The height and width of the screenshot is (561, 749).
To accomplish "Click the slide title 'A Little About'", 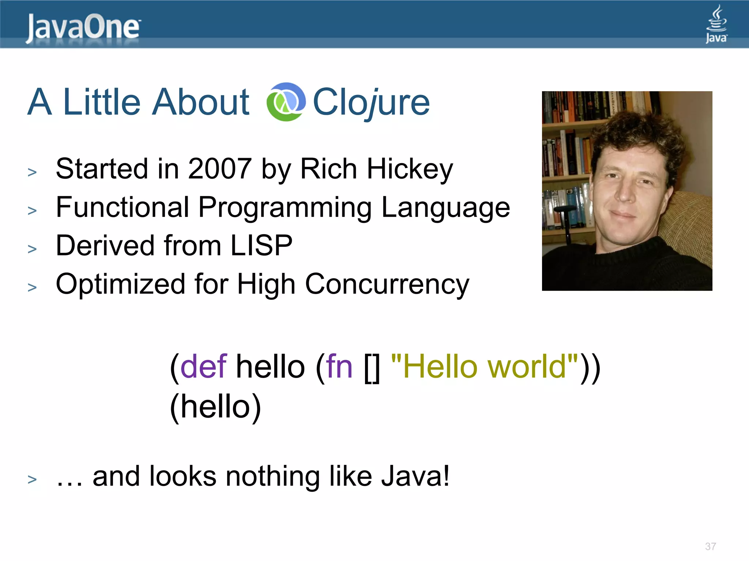I will click(138, 102).
